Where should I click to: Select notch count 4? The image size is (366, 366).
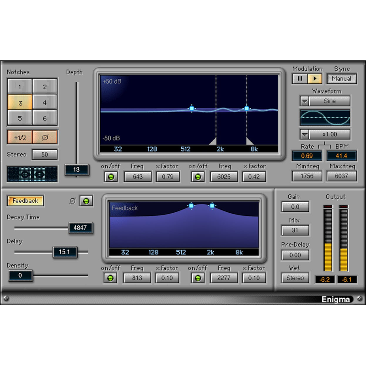[x=44, y=102]
